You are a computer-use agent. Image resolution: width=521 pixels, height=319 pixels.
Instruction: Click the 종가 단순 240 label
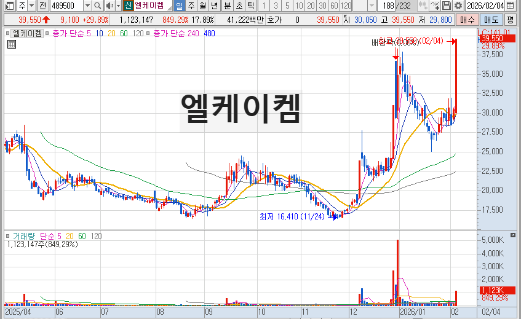176,34
